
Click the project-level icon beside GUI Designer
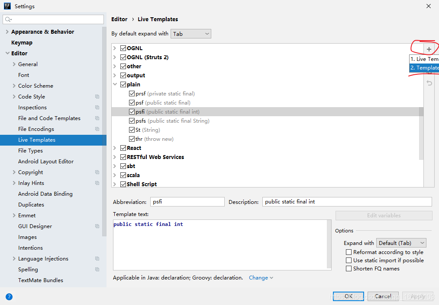97,226
